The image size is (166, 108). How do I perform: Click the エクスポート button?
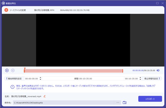(150, 99)
